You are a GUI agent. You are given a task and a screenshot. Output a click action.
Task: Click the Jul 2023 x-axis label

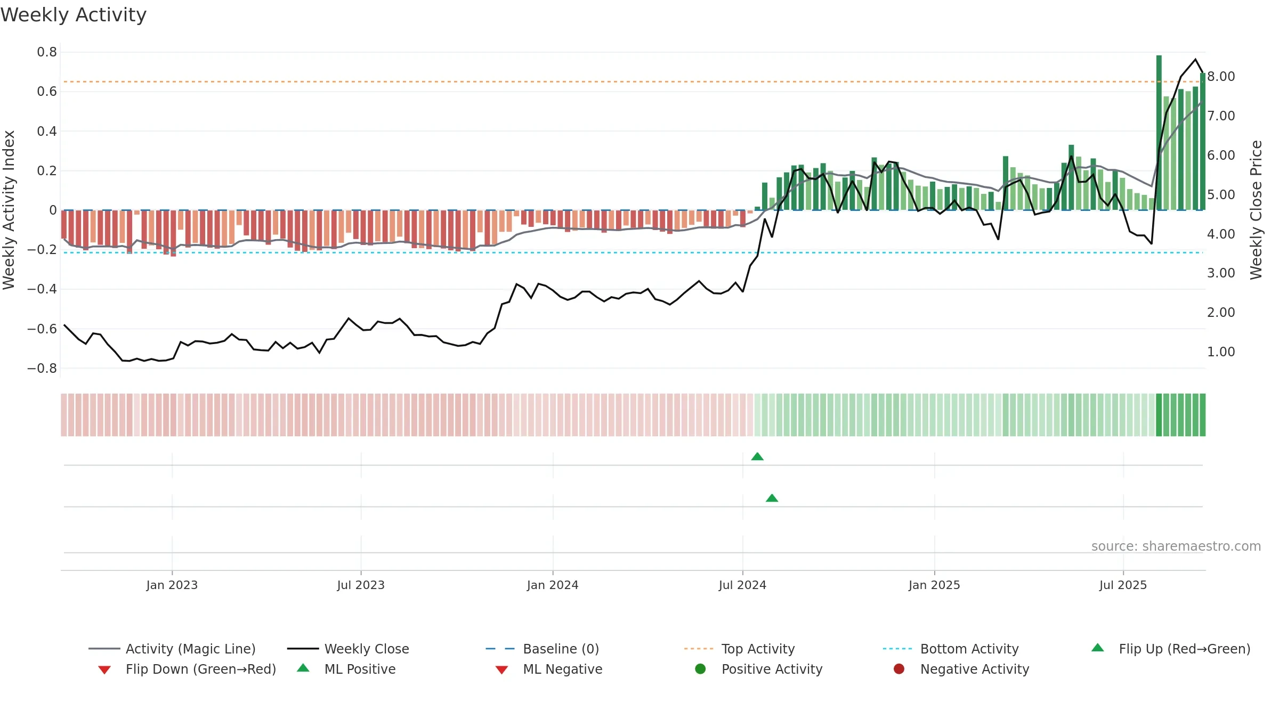361,585
